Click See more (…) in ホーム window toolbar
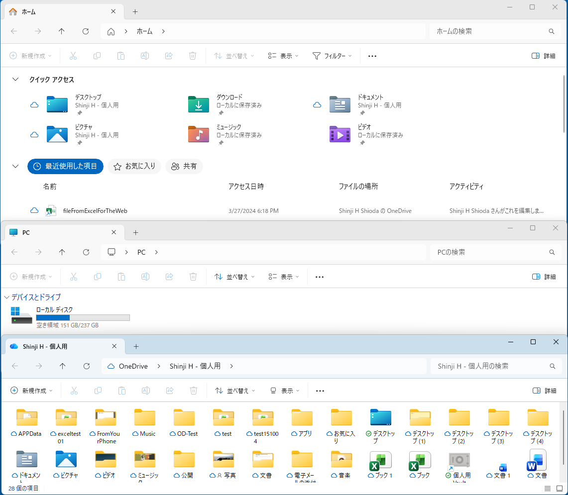This screenshot has width=568, height=495. (x=372, y=56)
